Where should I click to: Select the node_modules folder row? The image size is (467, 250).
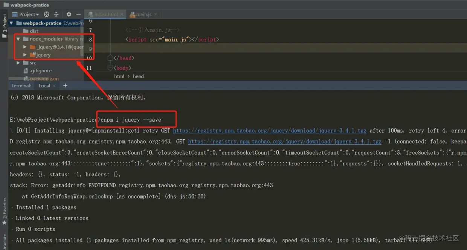[46, 39]
